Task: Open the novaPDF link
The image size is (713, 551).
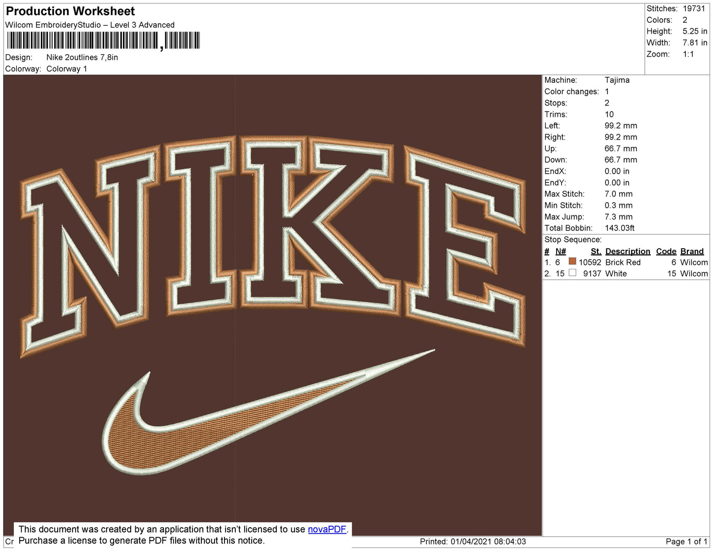Action: pyautogui.click(x=327, y=529)
